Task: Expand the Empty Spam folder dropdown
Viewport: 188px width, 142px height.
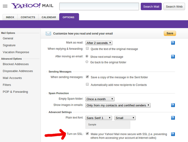Action: (100, 99)
